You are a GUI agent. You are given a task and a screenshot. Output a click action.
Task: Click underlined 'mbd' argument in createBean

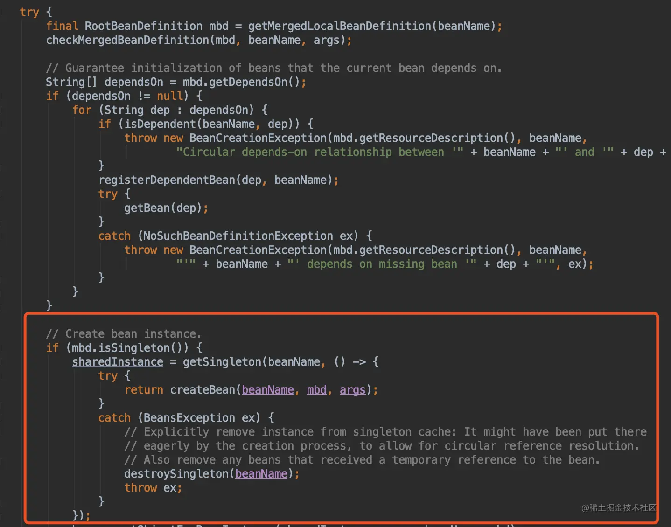[316, 390]
